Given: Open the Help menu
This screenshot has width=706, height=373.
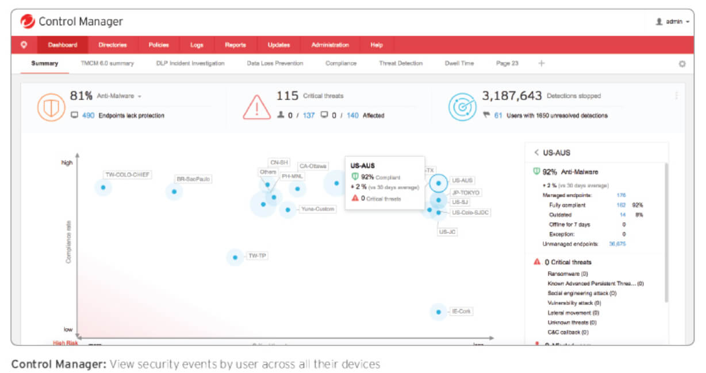Looking at the screenshot, I should pos(377,45).
